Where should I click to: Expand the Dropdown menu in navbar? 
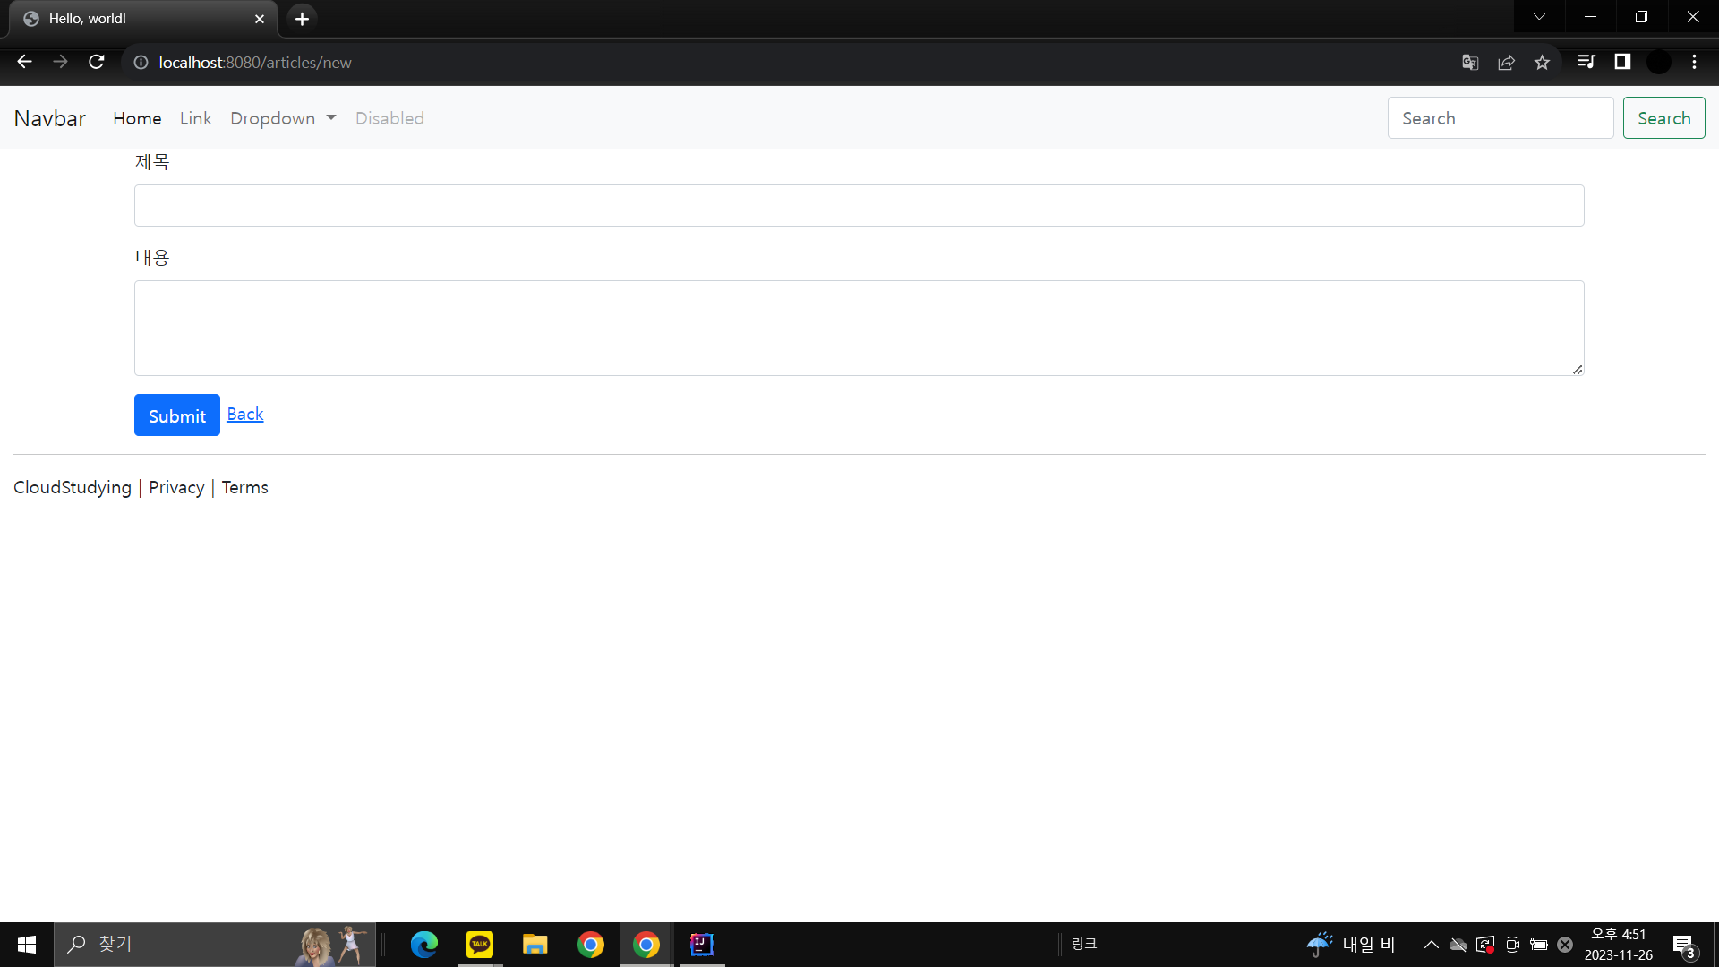283,118
